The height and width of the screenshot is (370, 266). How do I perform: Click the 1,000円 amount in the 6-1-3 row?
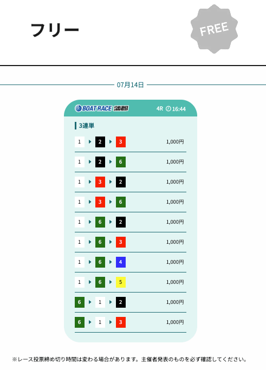point(175,322)
